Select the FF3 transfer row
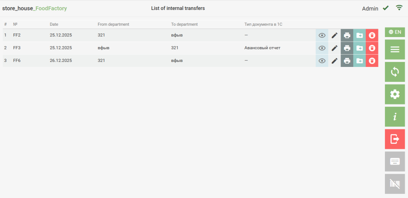Viewport: 408px width, 198px height. click(136, 48)
